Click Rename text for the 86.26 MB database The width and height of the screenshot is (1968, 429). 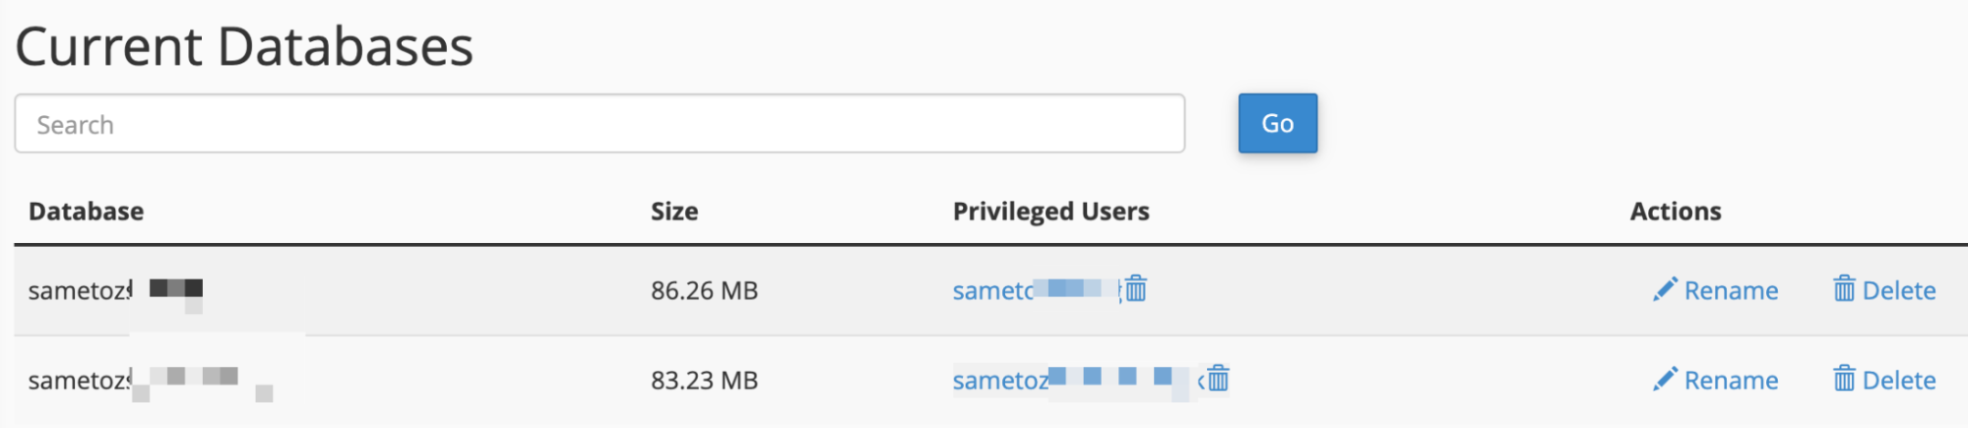(1731, 290)
